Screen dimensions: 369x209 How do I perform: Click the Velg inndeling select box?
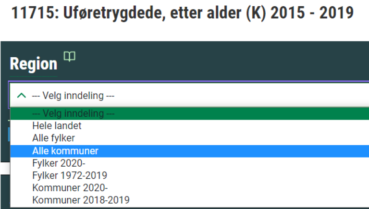[x=189, y=96]
